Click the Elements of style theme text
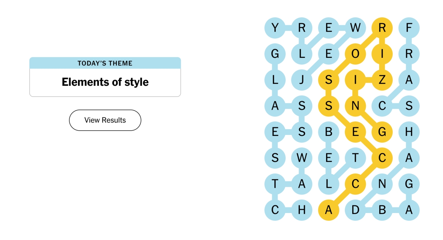Image resolution: width=443 pixels, height=240 pixels. [105, 82]
